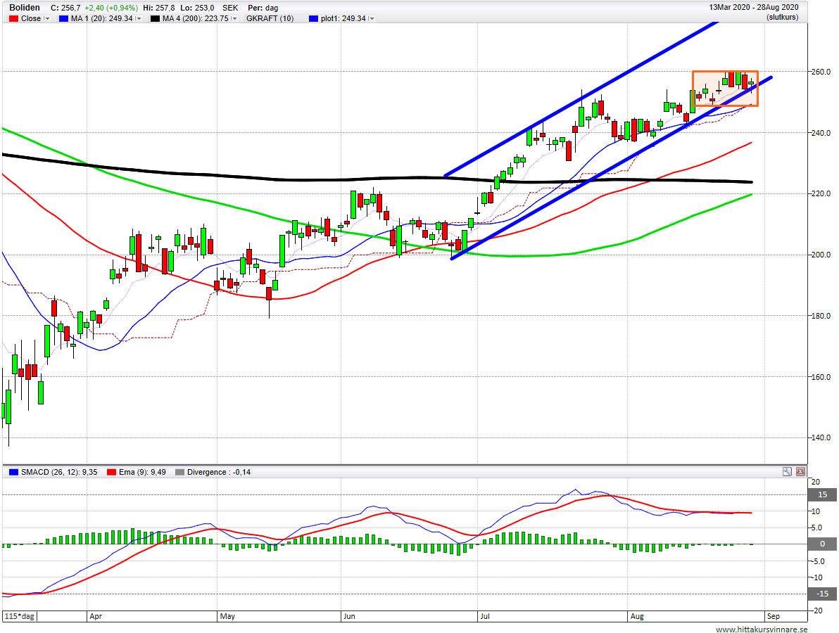Click the '13Mar 2020 - 28Aug 2020' date range
This screenshot has width=839, height=633.
click(753, 7)
